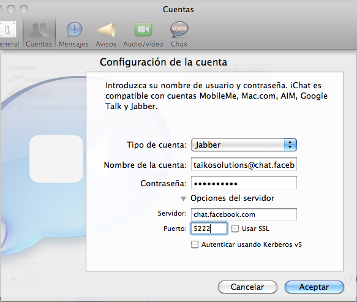Focus the Contraseña password field
This screenshot has width=357, height=302.
[244, 183]
